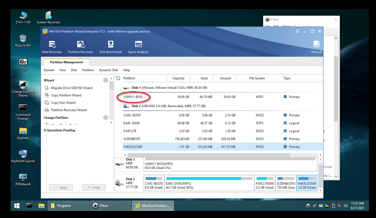376x218 pixels.
Task: Open the Data Recovery tool
Action: pos(52,47)
